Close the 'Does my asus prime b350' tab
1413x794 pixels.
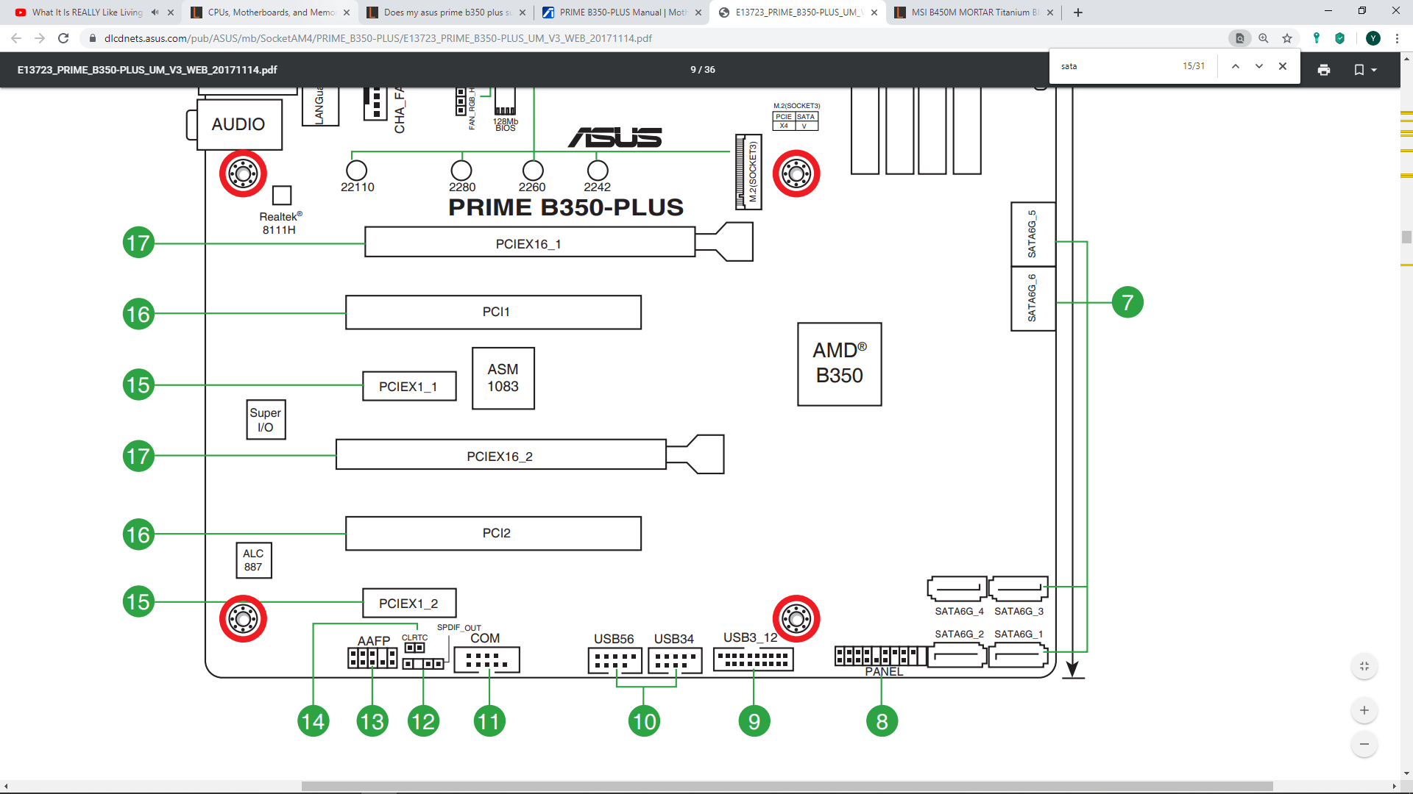523,12
